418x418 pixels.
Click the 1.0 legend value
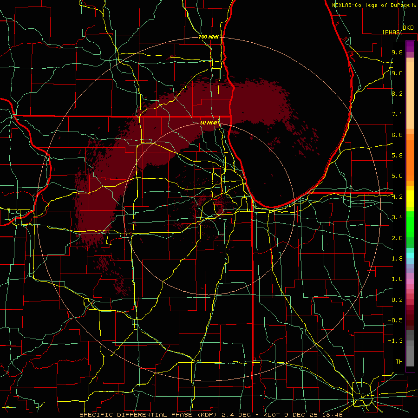point(397,279)
